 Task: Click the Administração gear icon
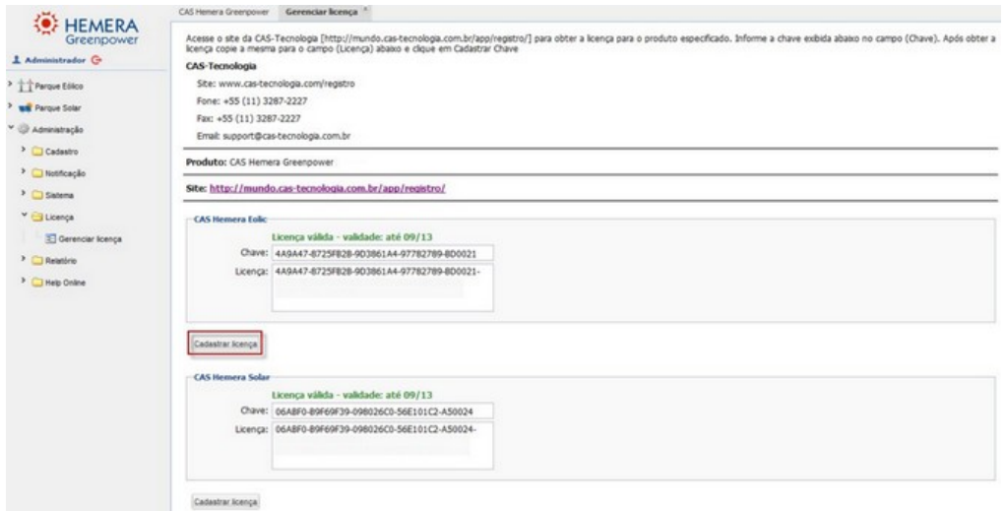pos(24,129)
